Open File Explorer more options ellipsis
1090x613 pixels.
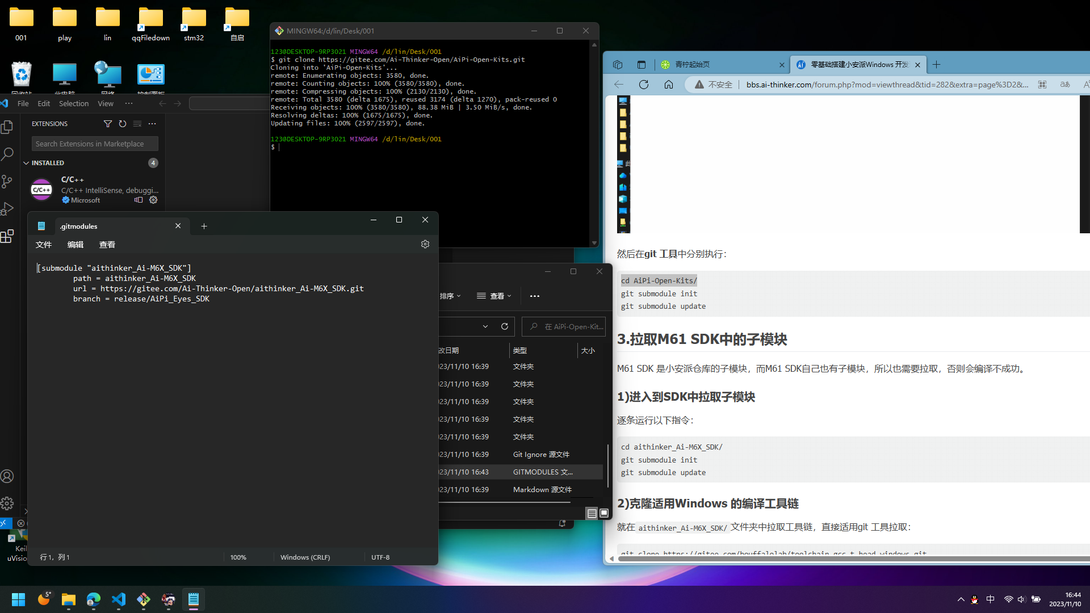pyautogui.click(x=535, y=296)
